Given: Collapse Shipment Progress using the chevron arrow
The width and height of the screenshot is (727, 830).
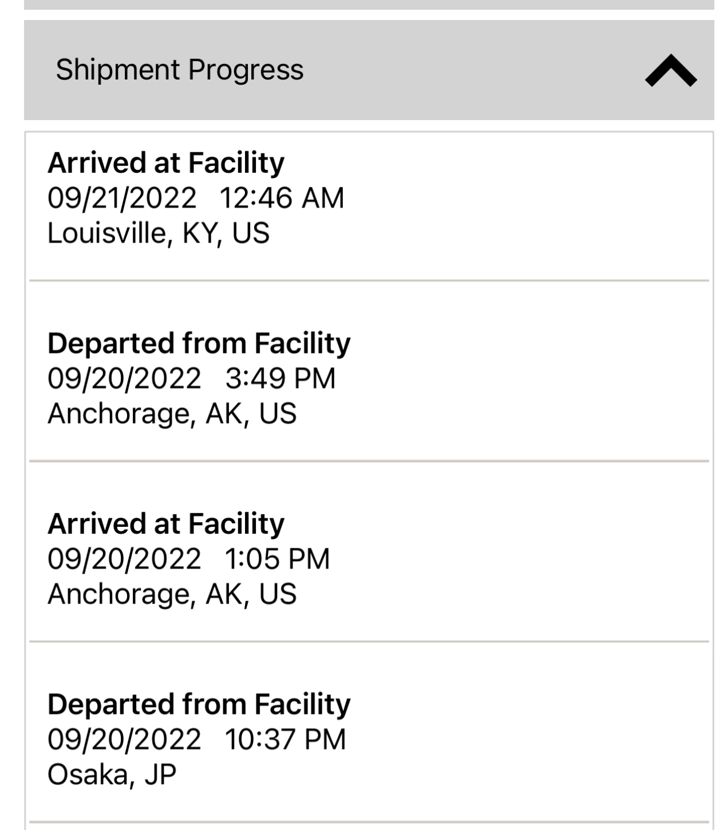Looking at the screenshot, I should click(670, 70).
